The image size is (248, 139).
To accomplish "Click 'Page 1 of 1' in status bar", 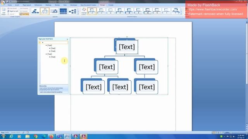I will 5,132.
